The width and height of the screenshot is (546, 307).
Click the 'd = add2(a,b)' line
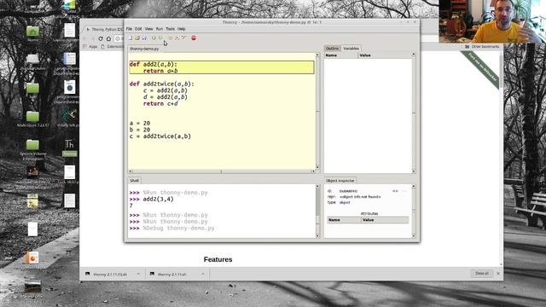(165, 97)
